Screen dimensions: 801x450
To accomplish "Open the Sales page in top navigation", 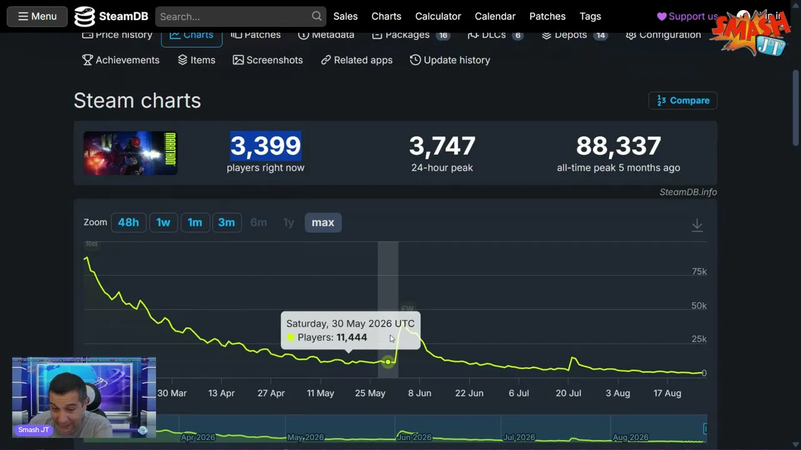I will [345, 16].
